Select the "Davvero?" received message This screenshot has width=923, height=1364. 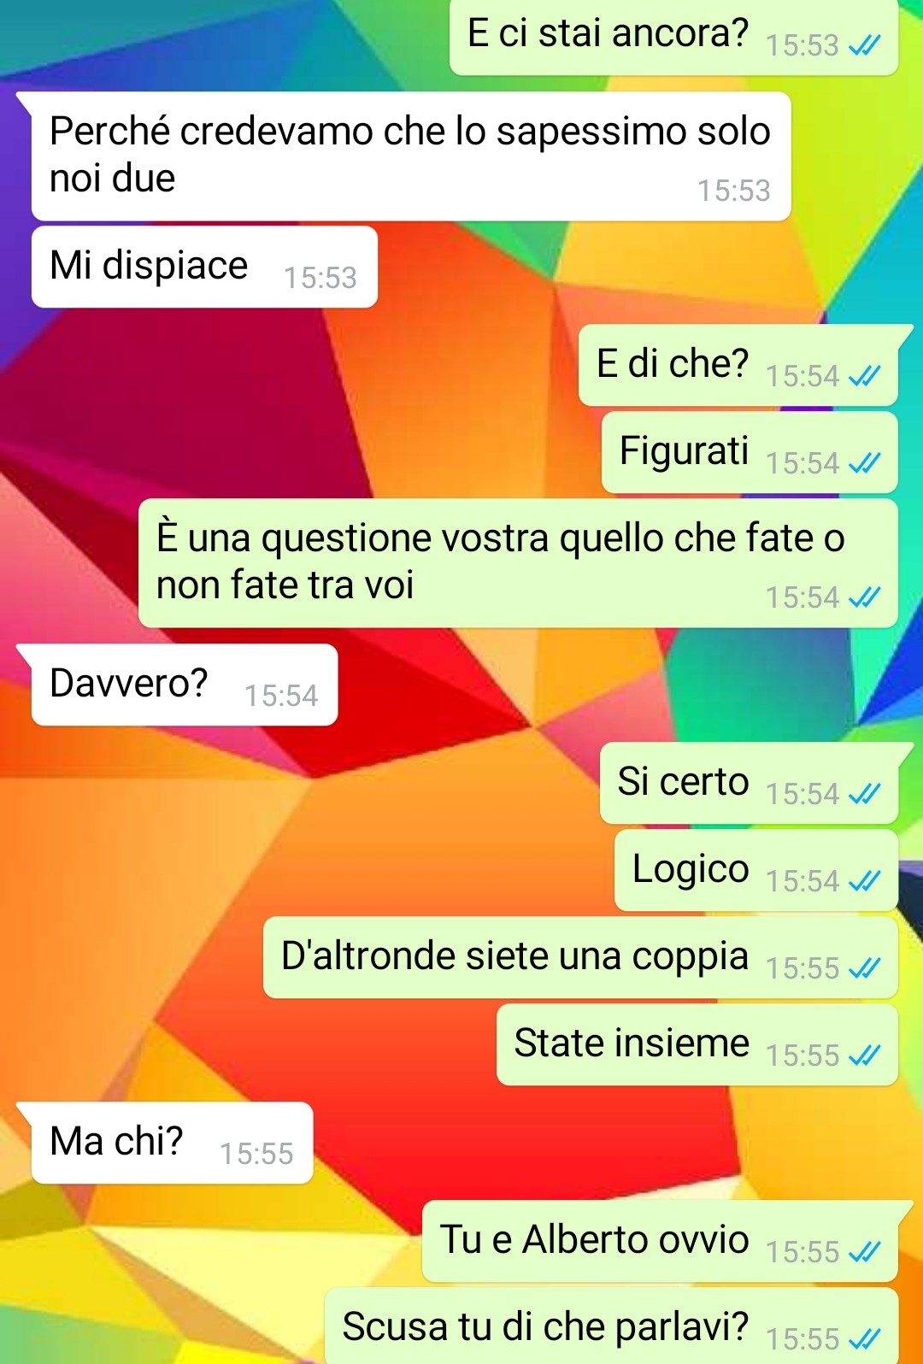(x=185, y=685)
